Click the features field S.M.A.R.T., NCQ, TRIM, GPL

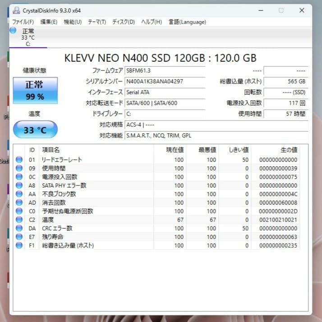point(216,136)
